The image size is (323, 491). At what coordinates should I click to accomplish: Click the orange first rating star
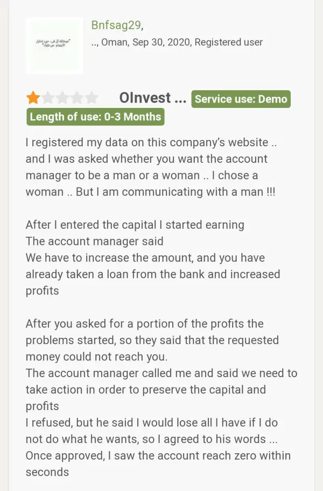click(33, 98)
